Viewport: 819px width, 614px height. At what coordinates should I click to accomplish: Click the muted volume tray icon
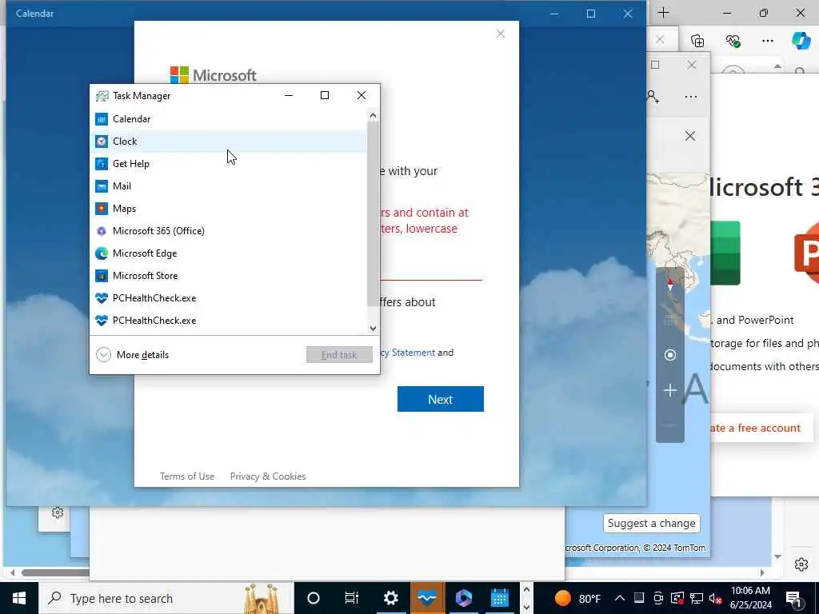[716, 598]
